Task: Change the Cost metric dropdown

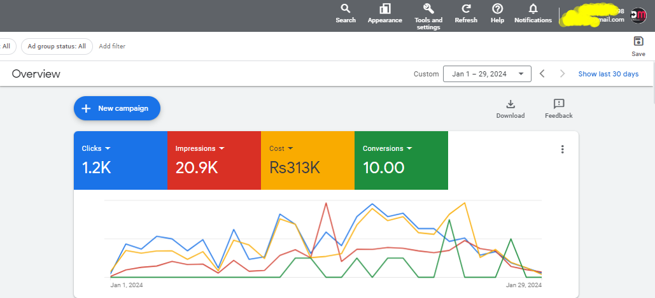Action: point(281,148)
